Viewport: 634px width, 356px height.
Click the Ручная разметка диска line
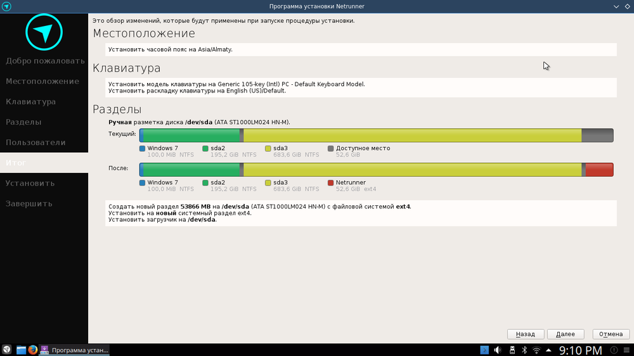point(199,122)
